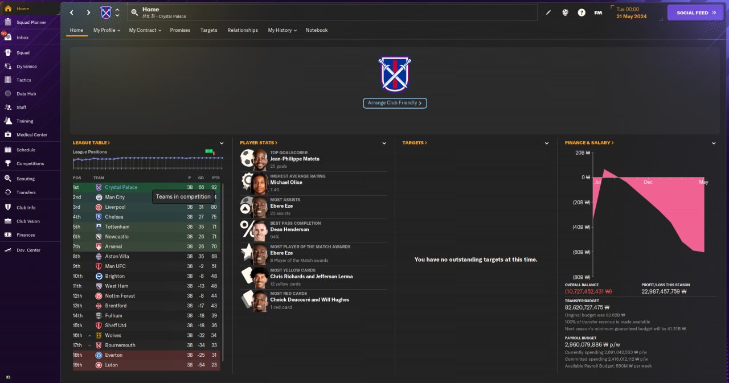Screen dimensions: 729x383
Task: Open the Club Info shield icon
Action: (8, 207)
